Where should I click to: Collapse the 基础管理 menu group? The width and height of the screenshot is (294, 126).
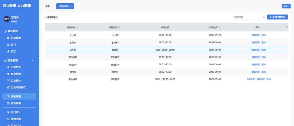coord(33,31)
